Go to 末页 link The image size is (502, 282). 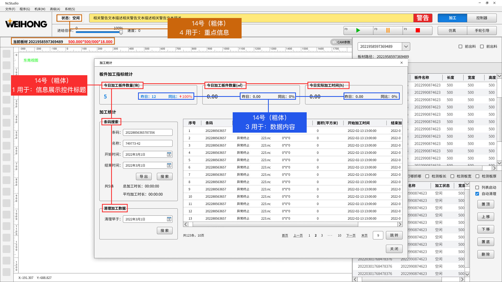click(364, 236)
